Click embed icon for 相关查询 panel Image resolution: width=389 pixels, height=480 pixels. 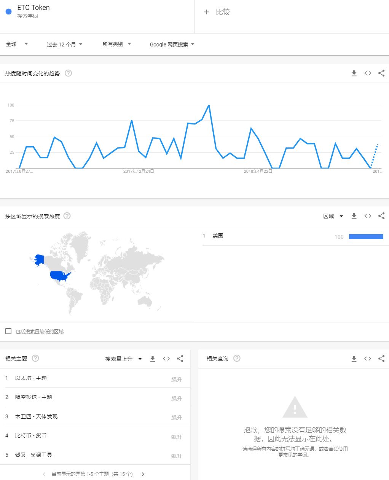click(368, 359)
